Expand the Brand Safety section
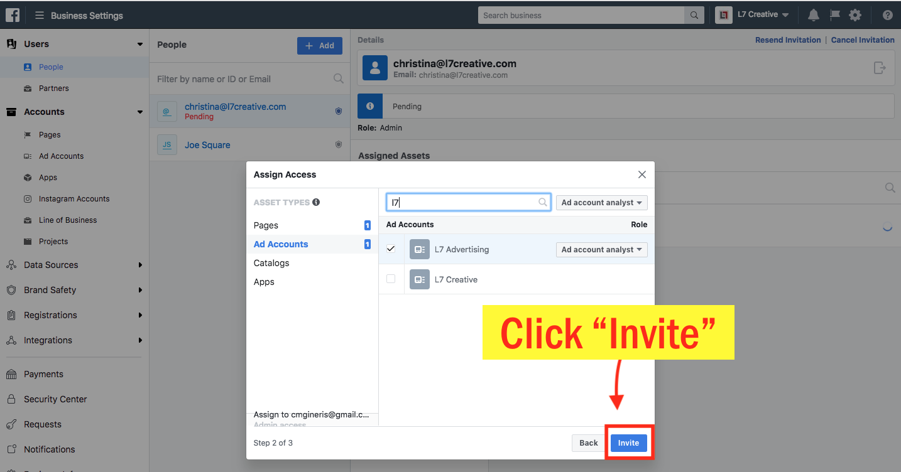The image size is (901, 472). (140, 290)
